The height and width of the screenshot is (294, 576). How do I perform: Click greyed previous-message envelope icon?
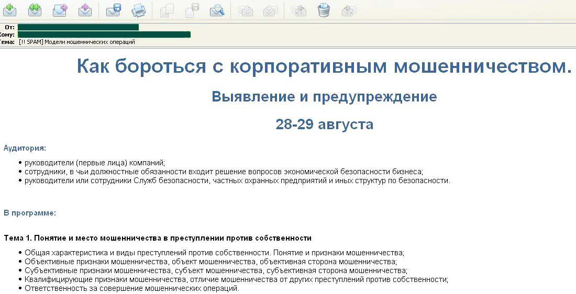tap(246, 10)
